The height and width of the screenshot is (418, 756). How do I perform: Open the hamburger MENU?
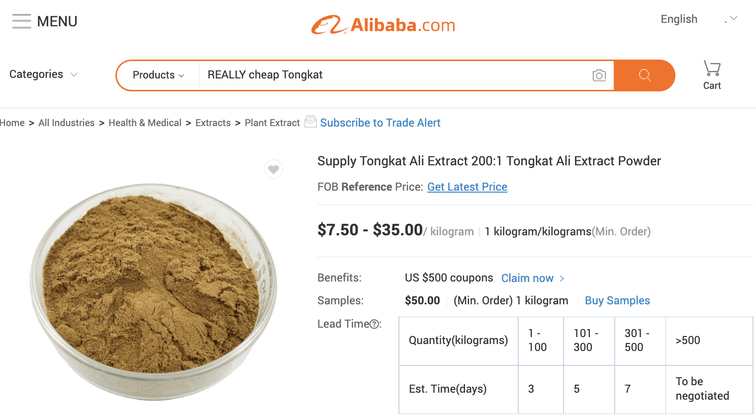point(22,21)
